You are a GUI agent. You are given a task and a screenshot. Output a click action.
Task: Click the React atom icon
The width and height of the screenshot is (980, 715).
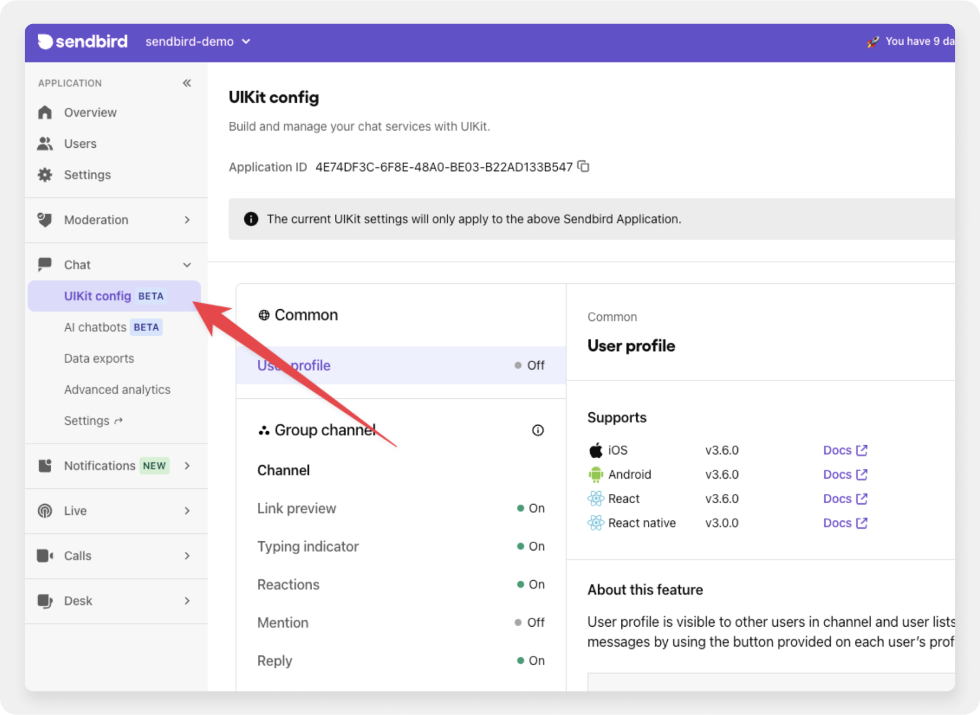pyautogui.click(x=596, y=499)
